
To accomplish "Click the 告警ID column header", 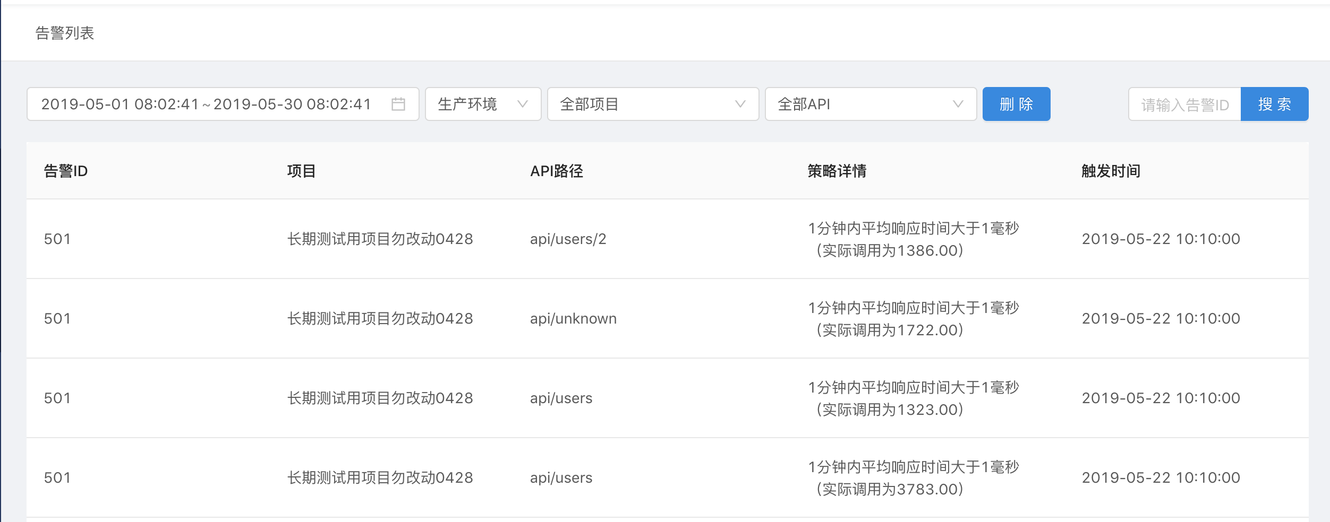I will pyautogui.click(x=66, y=171).
